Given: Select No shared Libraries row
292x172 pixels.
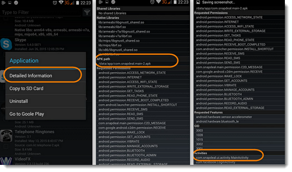Looking at the screenshot, I should point(143,13).
